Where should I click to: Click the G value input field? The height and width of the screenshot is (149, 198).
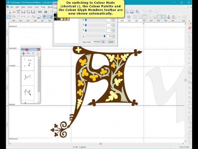coord(109,25)
